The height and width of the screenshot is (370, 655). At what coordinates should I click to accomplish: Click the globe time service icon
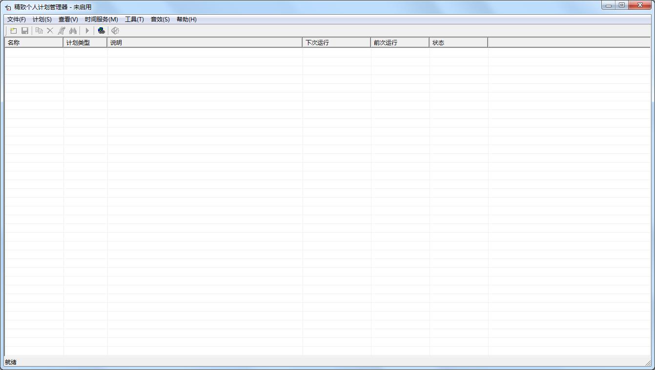point(101,31)
